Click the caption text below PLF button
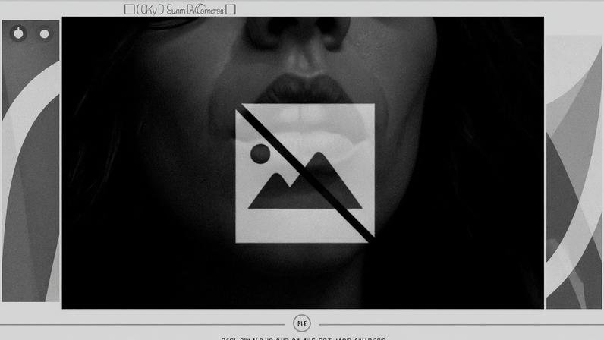 pos(304,338)
